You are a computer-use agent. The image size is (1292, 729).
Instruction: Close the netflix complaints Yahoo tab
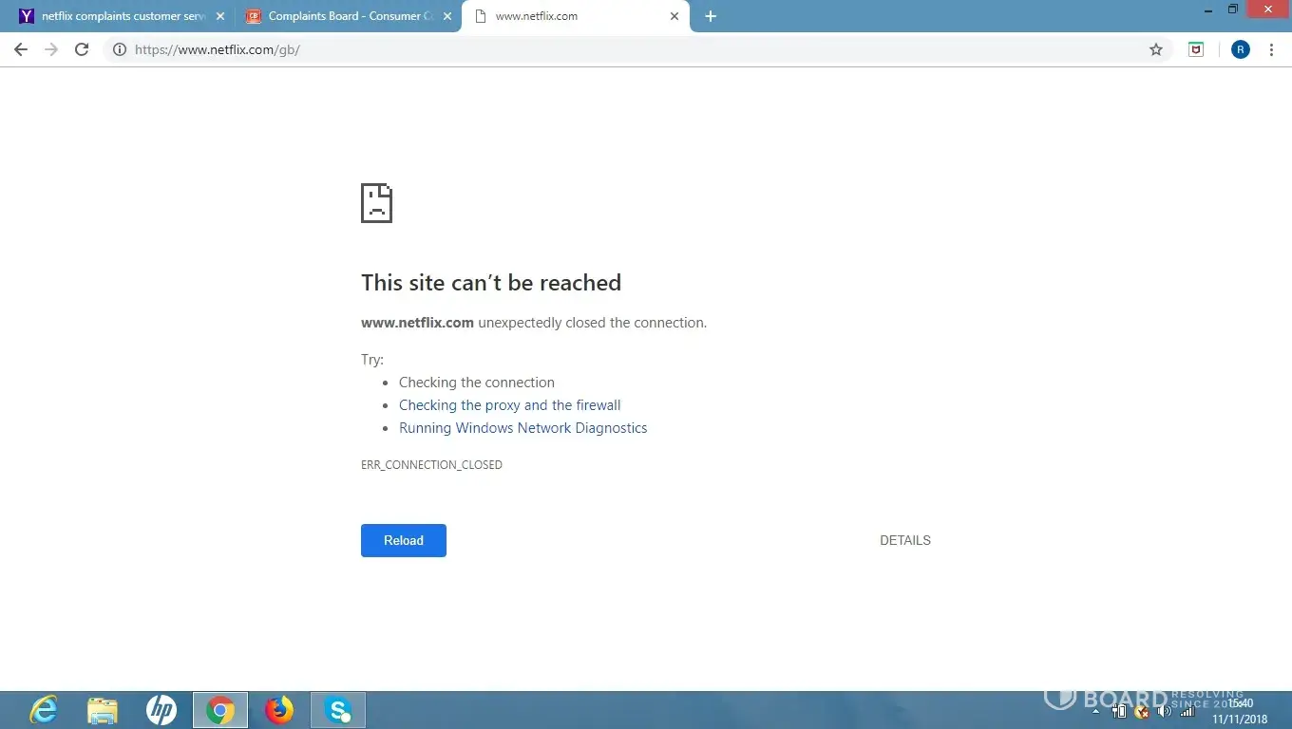pyautogui.click(x=220, y=16)
